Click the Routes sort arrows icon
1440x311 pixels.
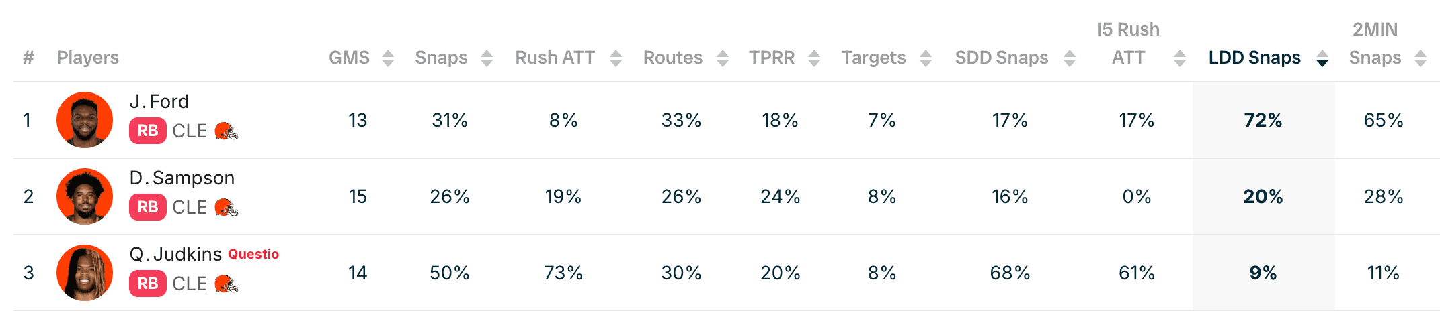click(x=723, y=58)
